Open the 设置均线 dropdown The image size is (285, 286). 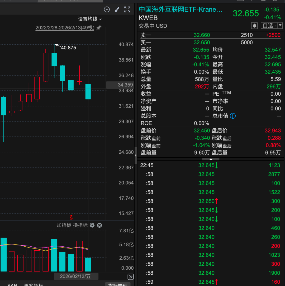tap(90, 19)
